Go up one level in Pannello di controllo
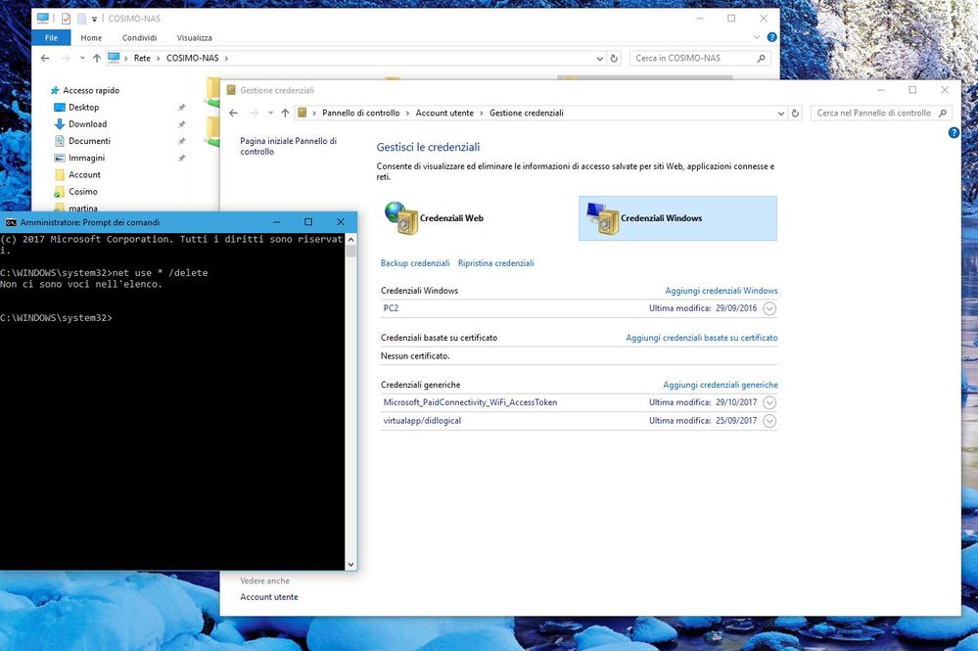The height and width of the screenshot is (651, 978). 285,113
